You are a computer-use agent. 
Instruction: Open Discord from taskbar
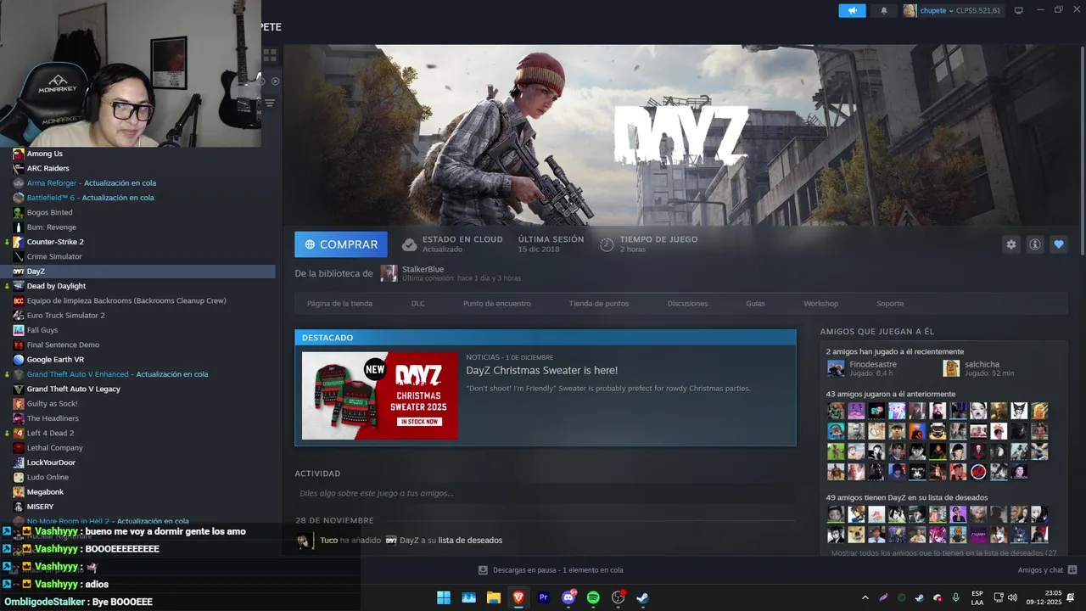pos(568,597)
